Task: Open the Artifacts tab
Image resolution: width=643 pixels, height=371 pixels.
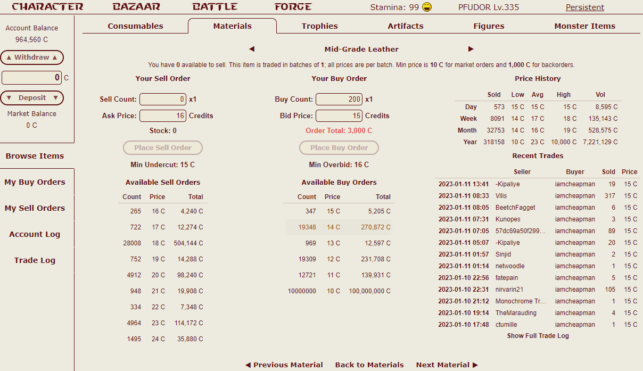Action: coord(406,26)
